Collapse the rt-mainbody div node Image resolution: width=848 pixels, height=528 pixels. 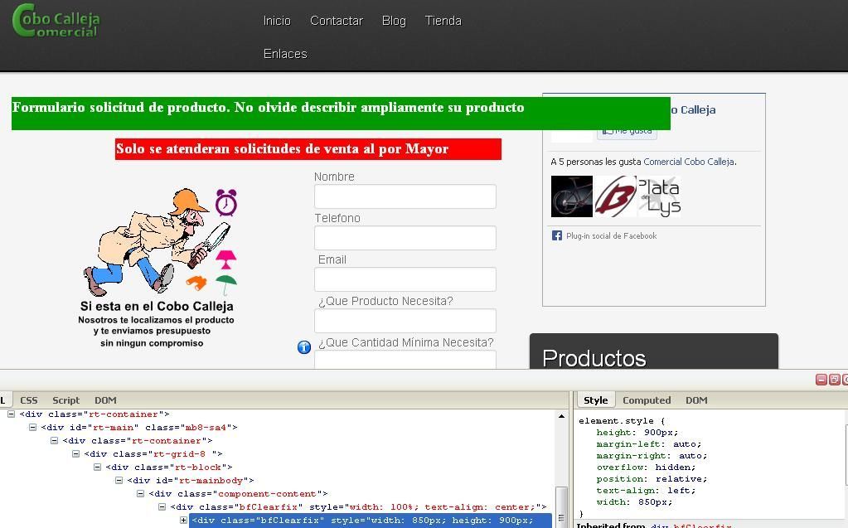(119, 480)
